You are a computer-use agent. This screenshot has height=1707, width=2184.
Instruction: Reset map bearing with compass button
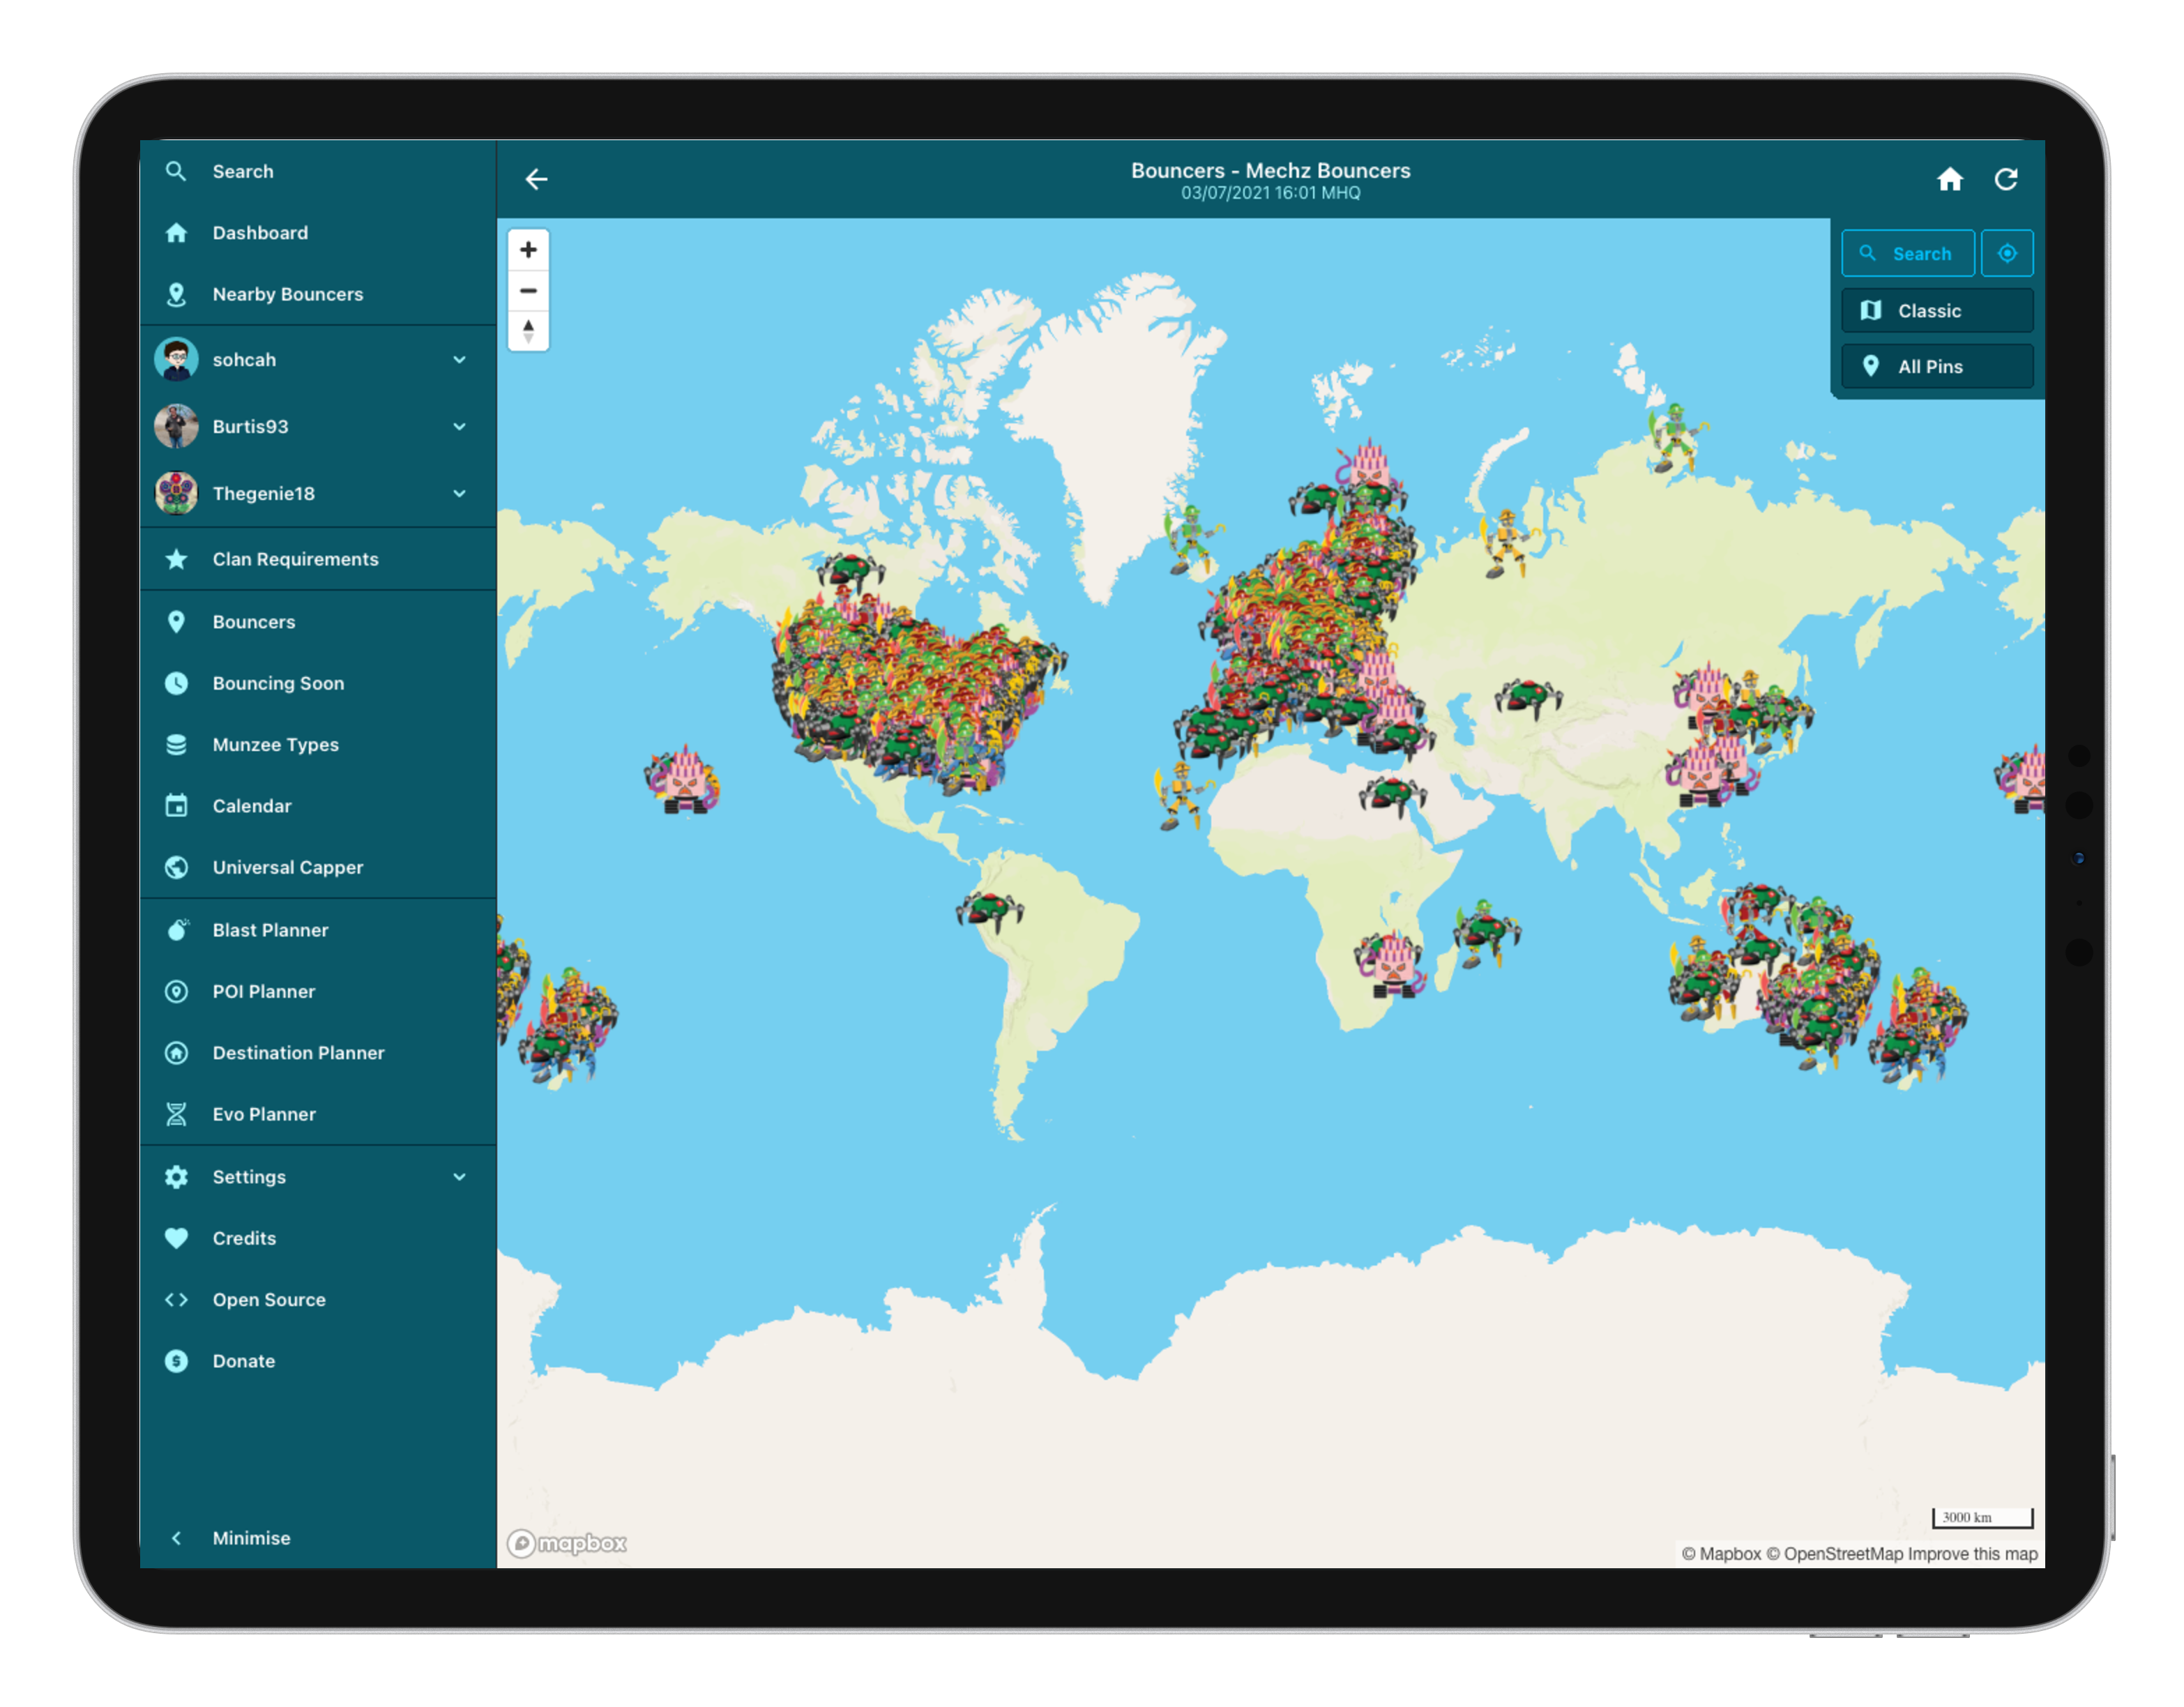(528, 331)
